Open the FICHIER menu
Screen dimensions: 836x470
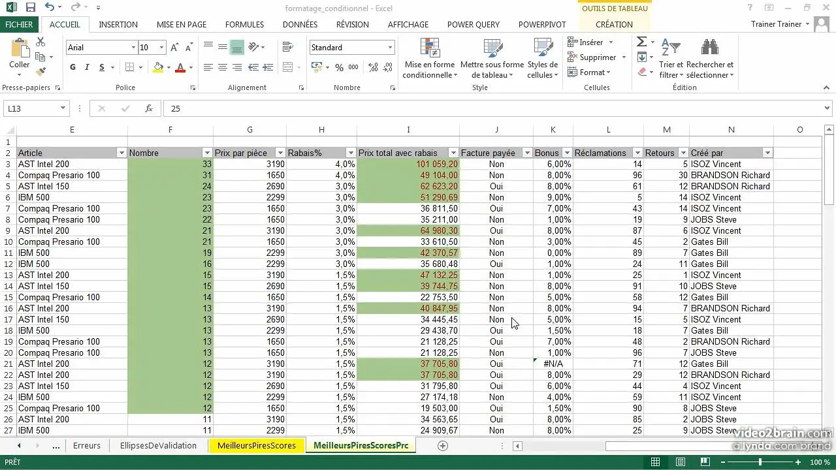coord(19,25)
